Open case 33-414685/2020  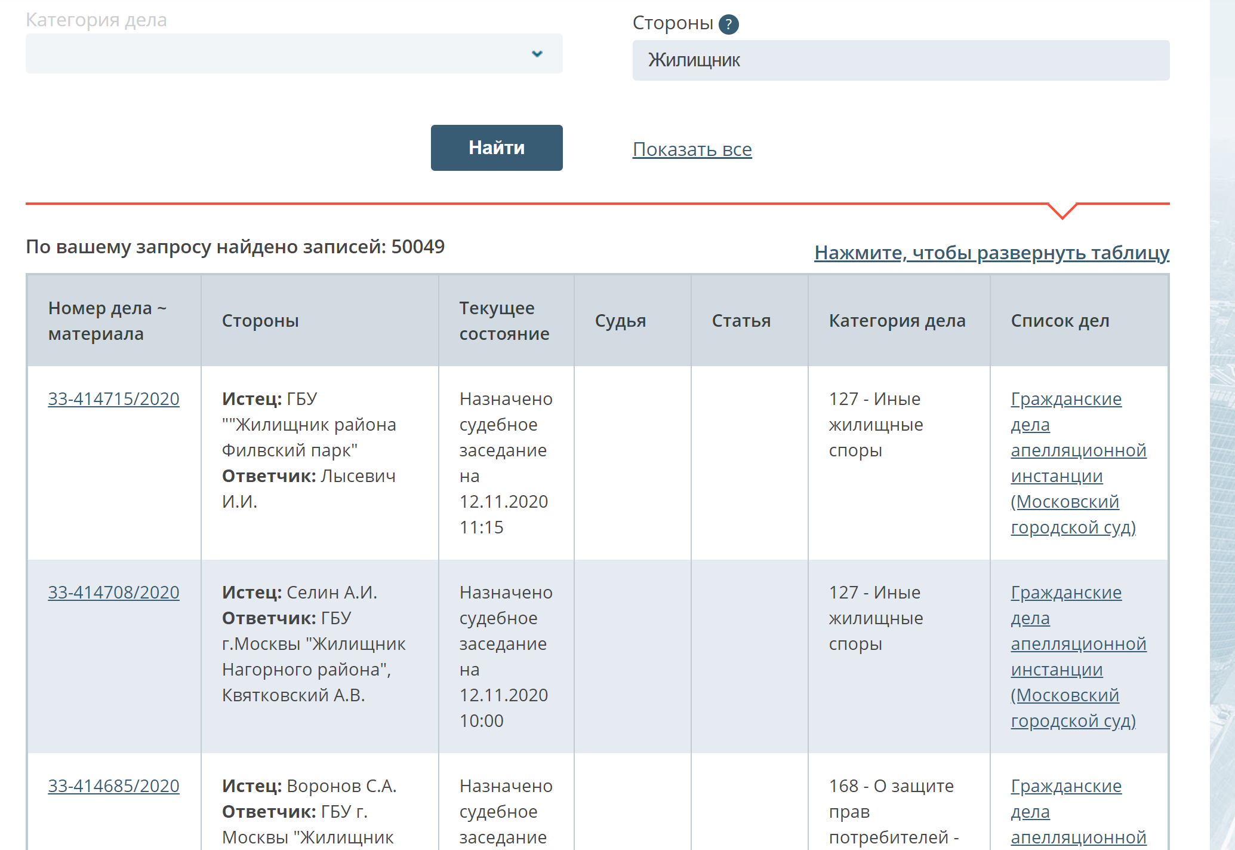(113, 785)
